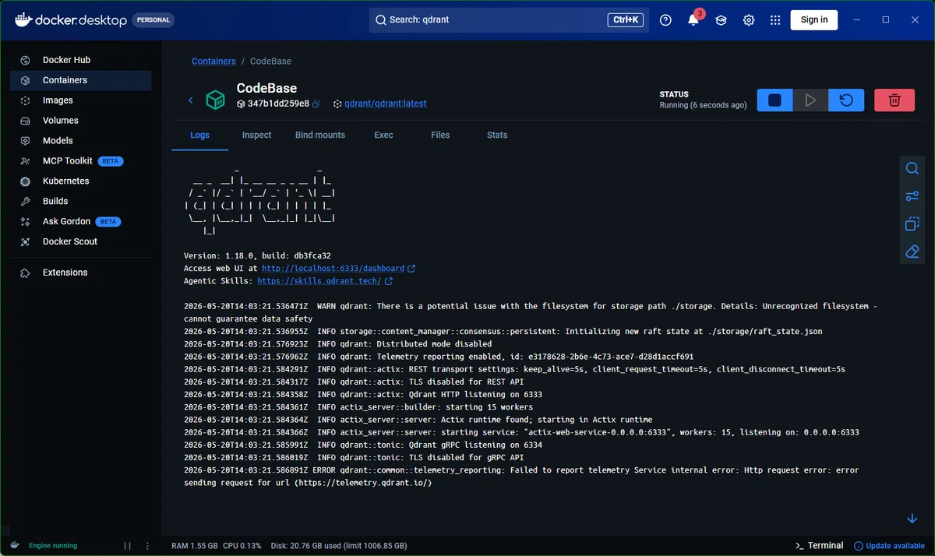Open the Learning center icon
This screenshot has width=935, height=556.
[721, 20]
